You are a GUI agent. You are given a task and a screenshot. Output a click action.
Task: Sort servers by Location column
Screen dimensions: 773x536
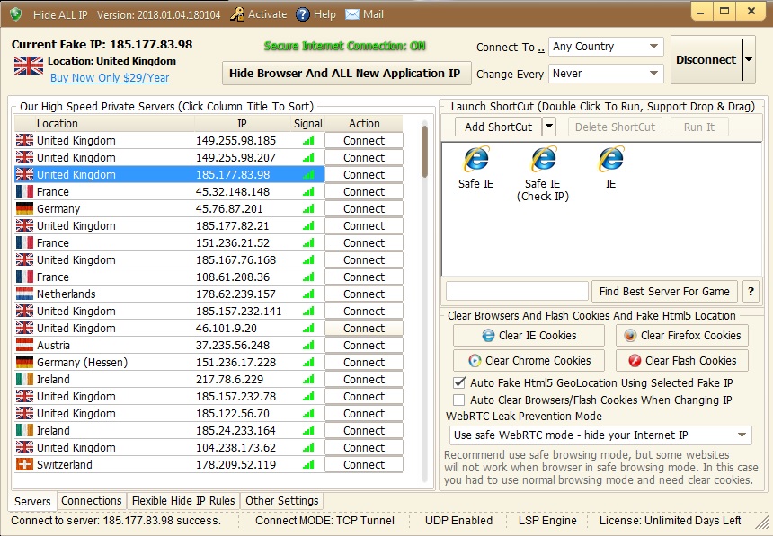tap(104, 124)
